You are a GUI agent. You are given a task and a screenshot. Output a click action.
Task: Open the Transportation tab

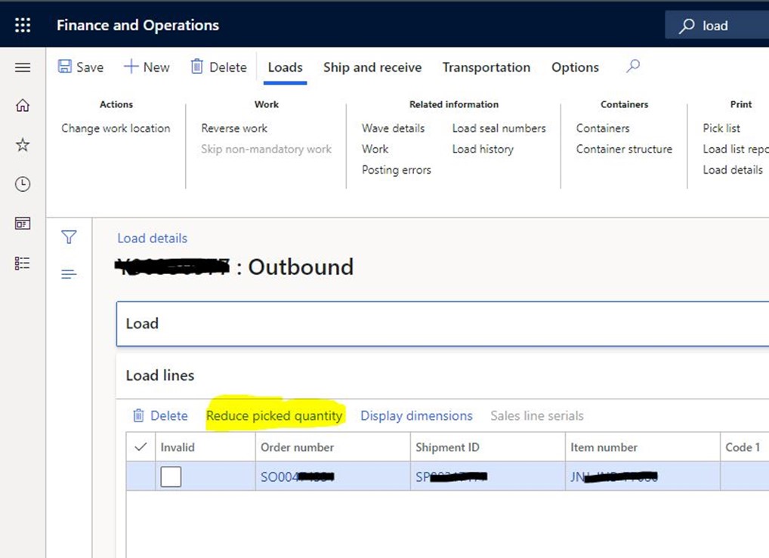point(486,67)
